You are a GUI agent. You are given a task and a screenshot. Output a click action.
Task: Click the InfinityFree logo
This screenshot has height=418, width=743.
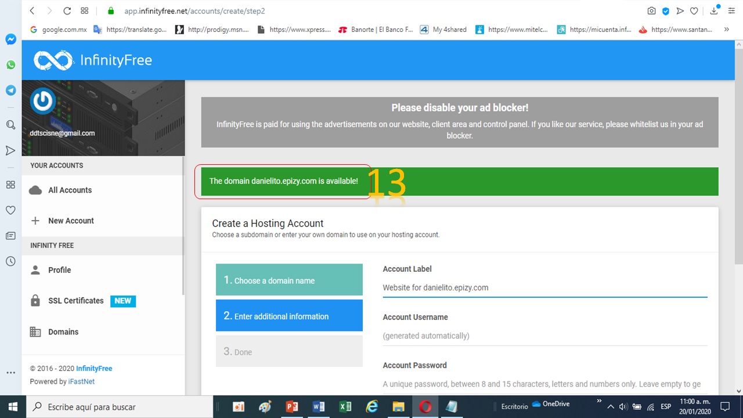(93, 60)
